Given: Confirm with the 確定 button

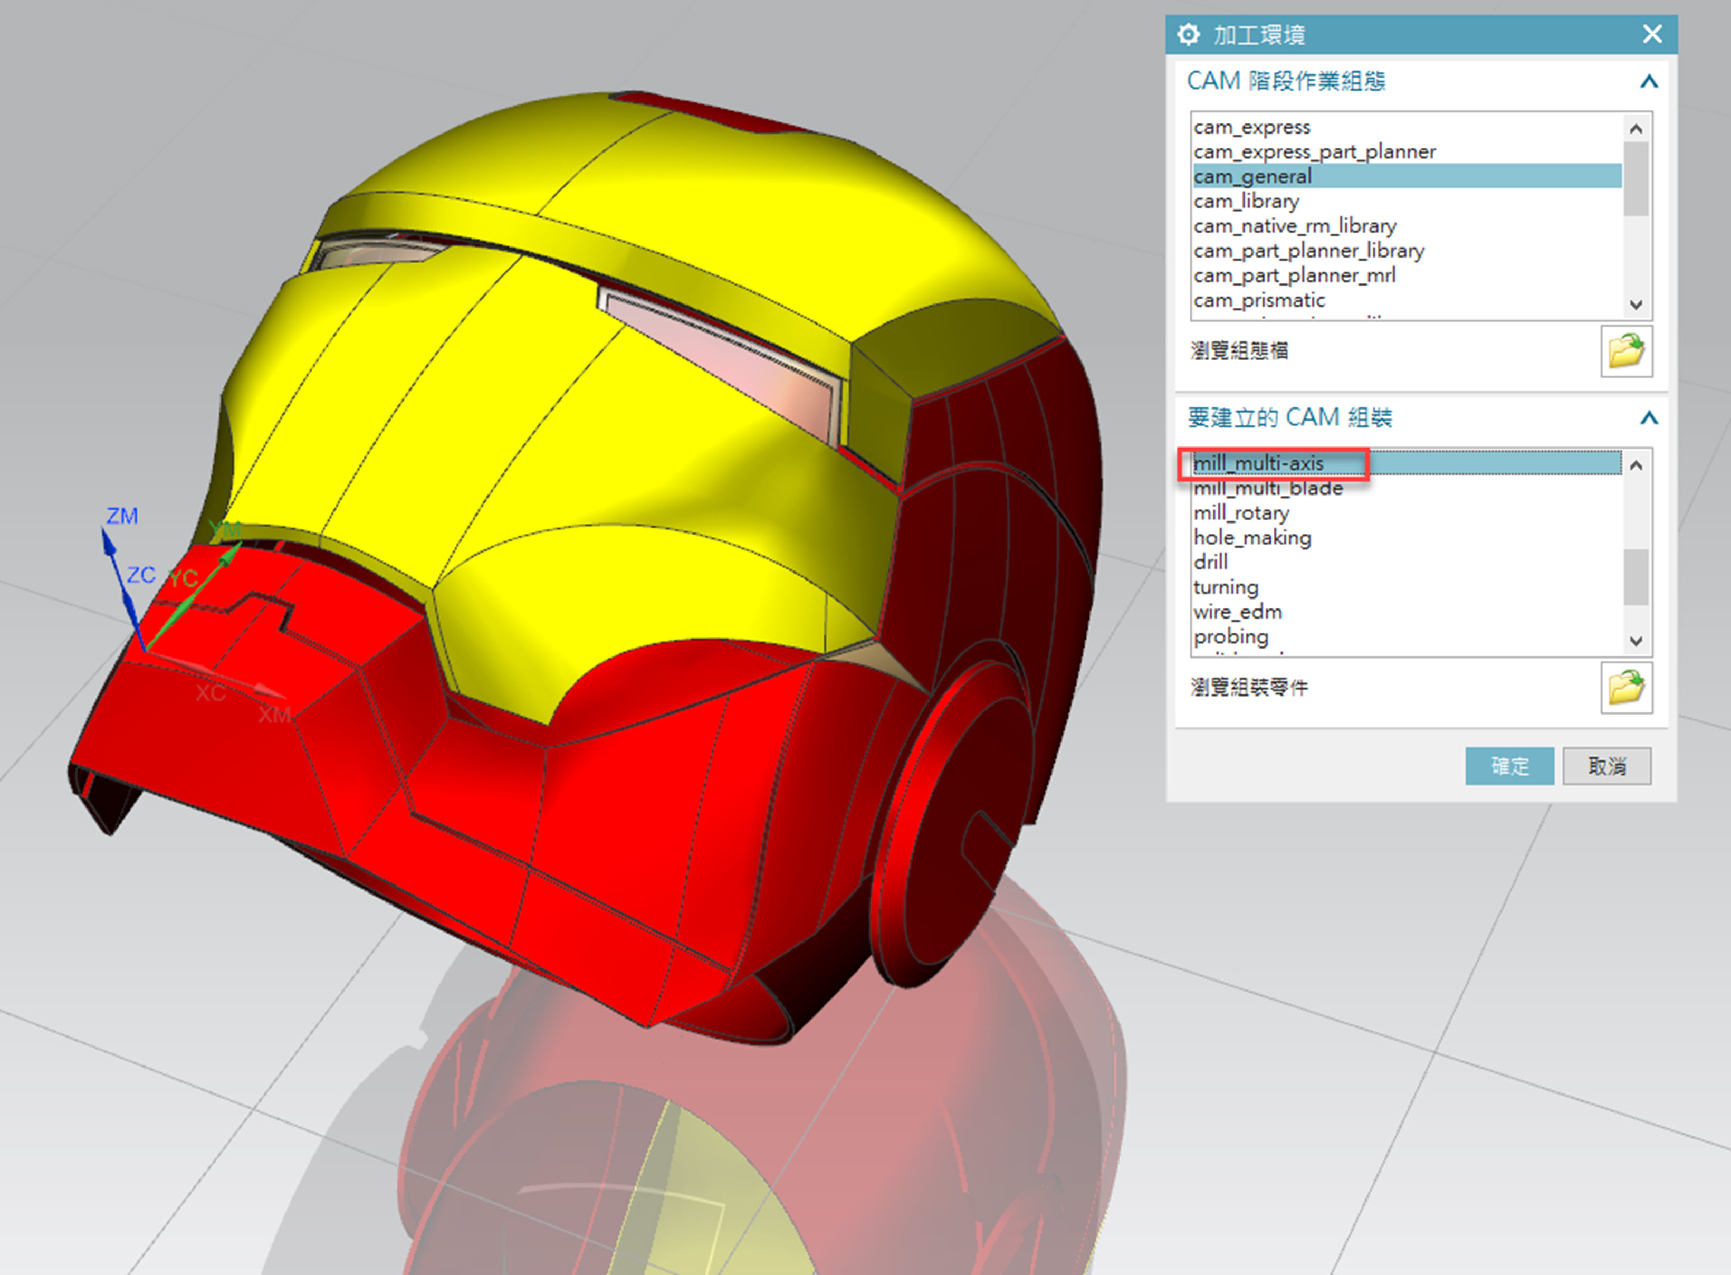Looking at the screenshot, I should tap(1509, 766).
